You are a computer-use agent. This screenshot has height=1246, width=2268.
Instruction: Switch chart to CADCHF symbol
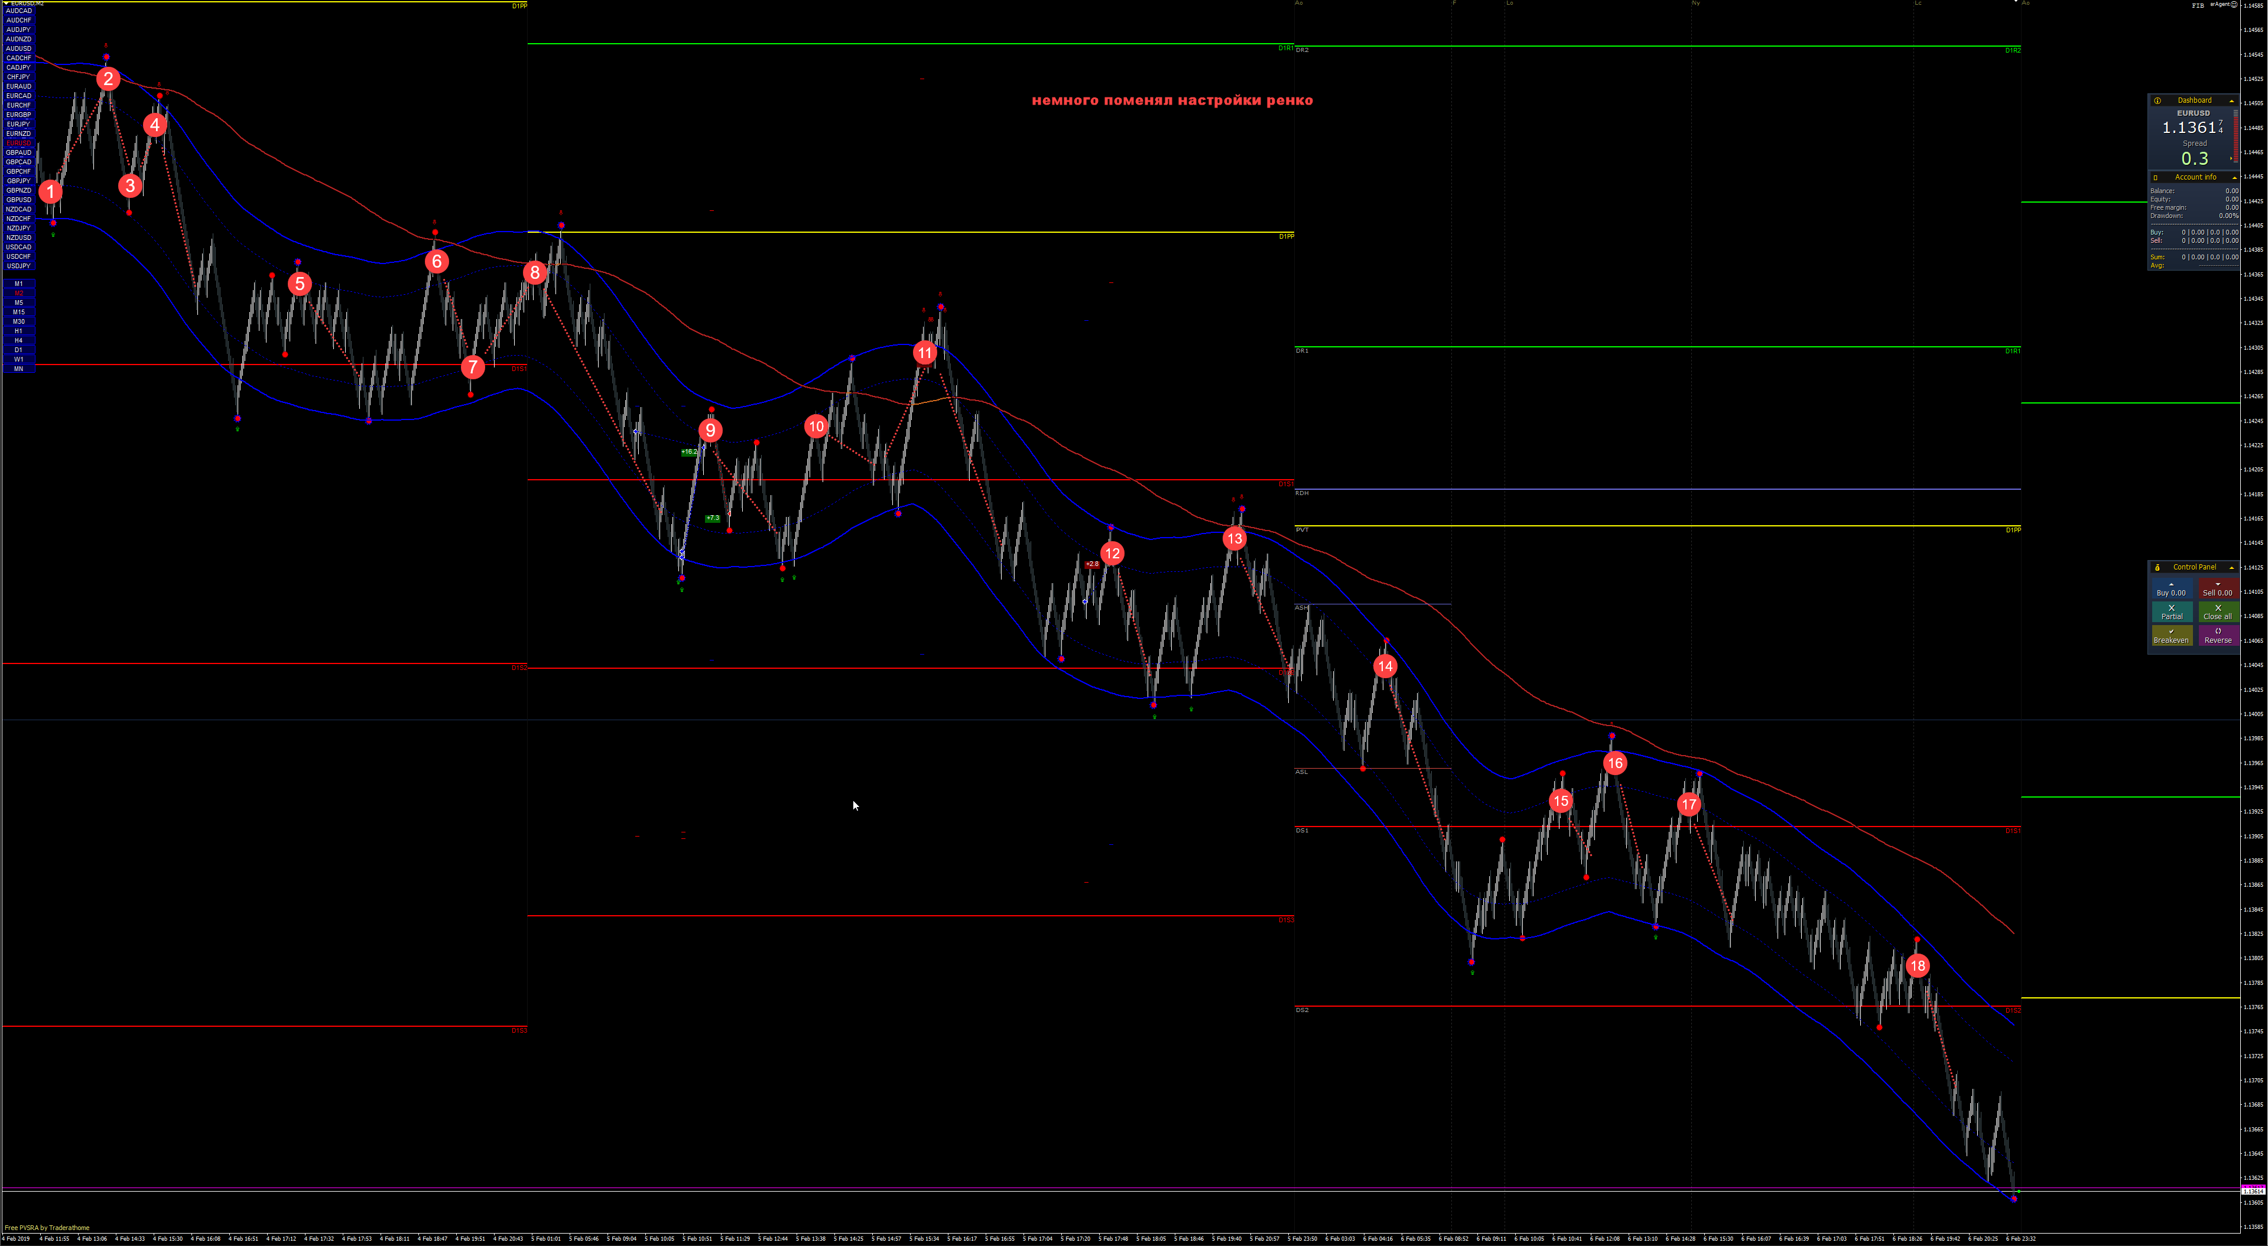pyautogui.click(x=18, y=58)
